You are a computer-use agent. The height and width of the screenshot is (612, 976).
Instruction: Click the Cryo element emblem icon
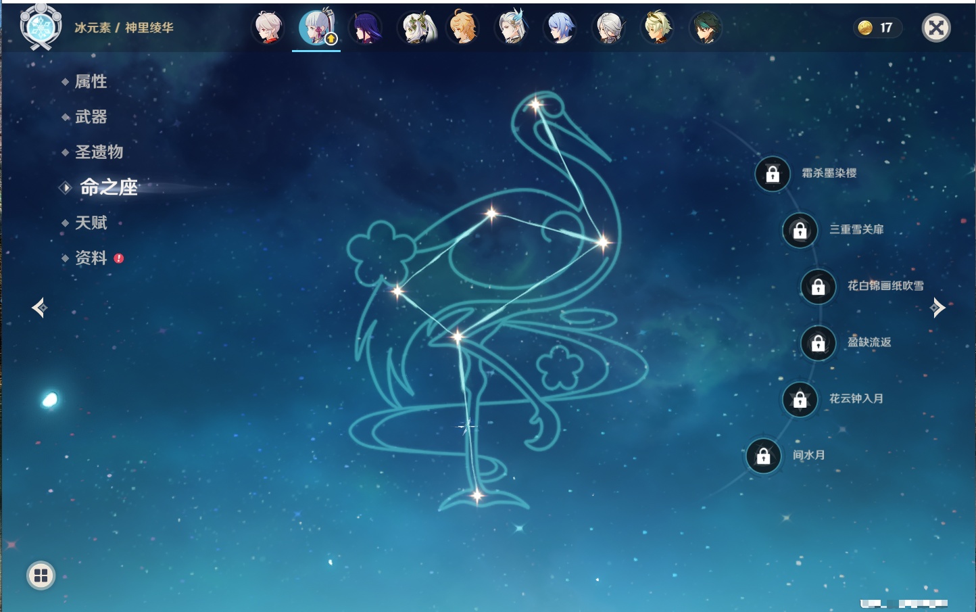[41, 27]
